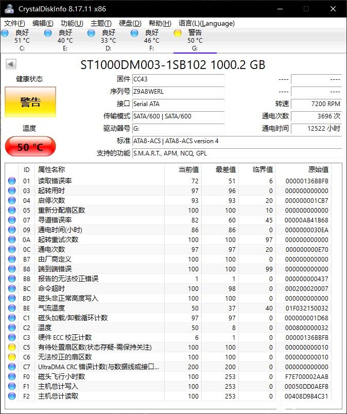Click status icon for attribute F2 主机总计读取
This screenshot has width=347, height=414.
coord(12,396)
